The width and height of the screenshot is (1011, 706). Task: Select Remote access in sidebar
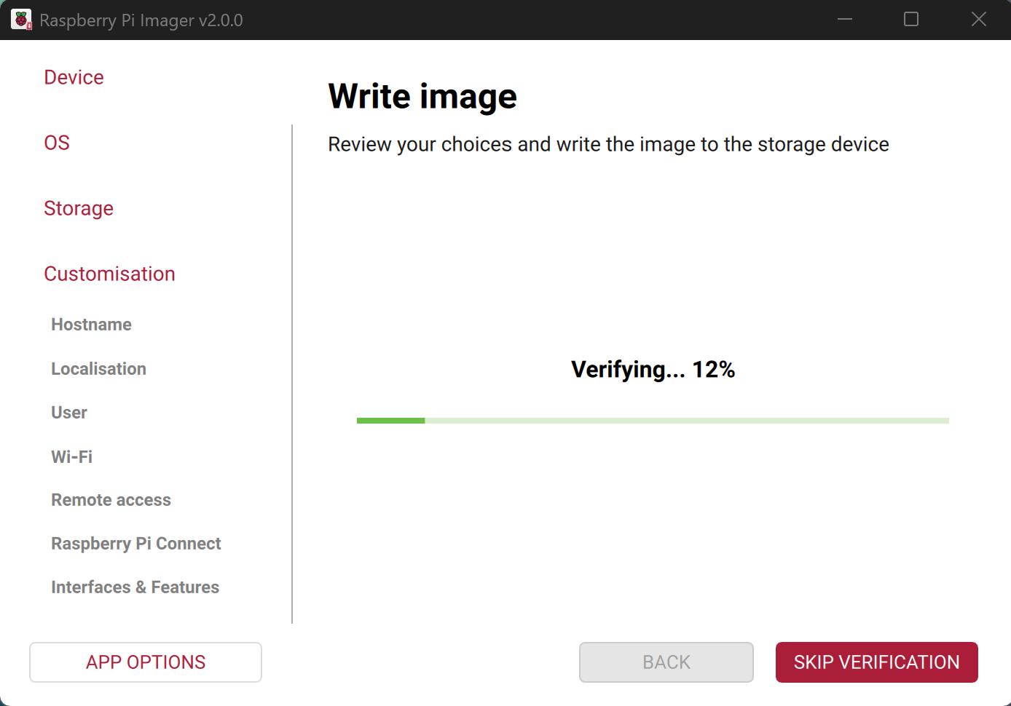(x=111, y=500)
